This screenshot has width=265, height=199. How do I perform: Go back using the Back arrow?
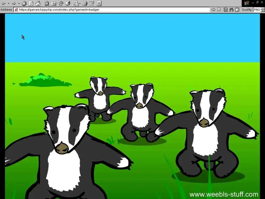coord(3,3)
